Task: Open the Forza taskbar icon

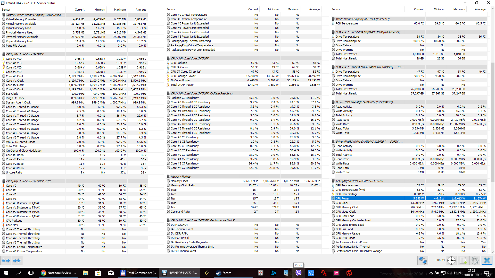Action: point(336,273)
